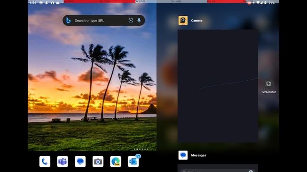Open the Messages app in the dock
This screenshot has width=307, height=172.
coord(80,161)
